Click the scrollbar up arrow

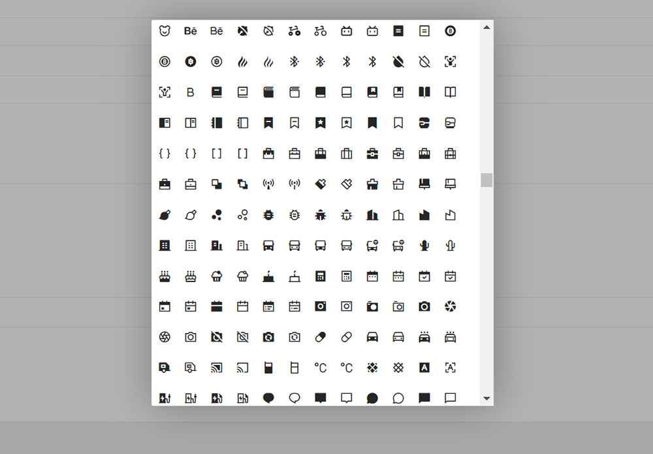[x=486, y=27]
